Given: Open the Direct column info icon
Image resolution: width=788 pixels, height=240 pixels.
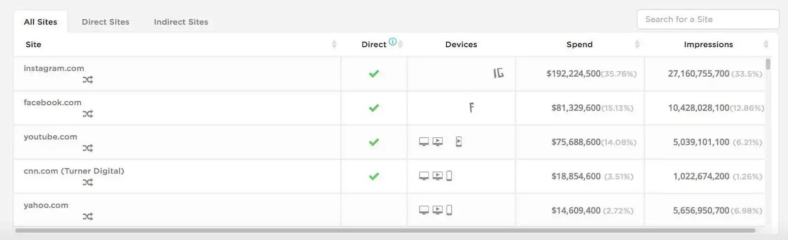Looking at the screenshot, I should [x=393, y=42].
